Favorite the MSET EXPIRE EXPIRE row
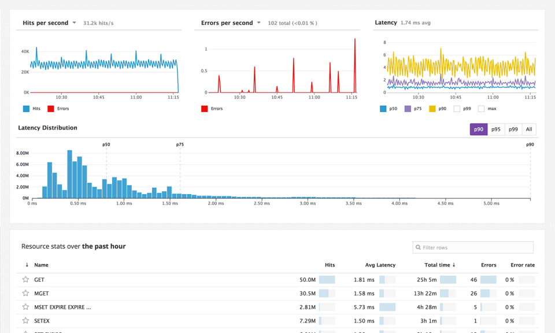The height and width of the screenshot is (333, 555). (24, 307)
